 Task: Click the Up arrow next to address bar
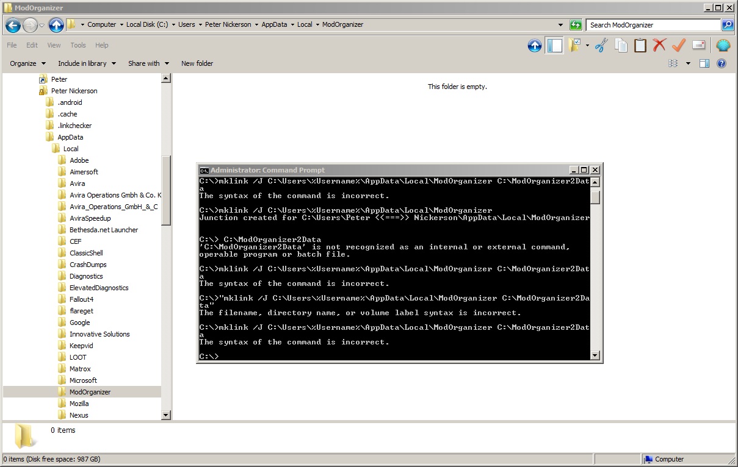click(x=56, y=25)
